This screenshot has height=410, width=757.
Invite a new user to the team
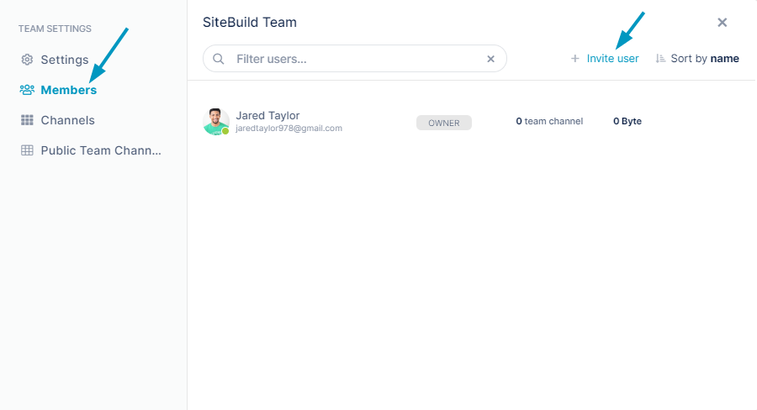click(x=612, y=58)
